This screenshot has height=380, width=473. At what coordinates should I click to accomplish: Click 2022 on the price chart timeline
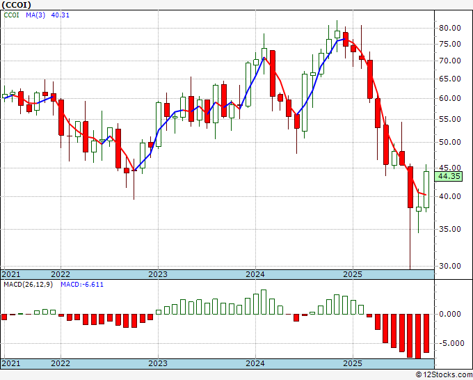coord(61,274)
